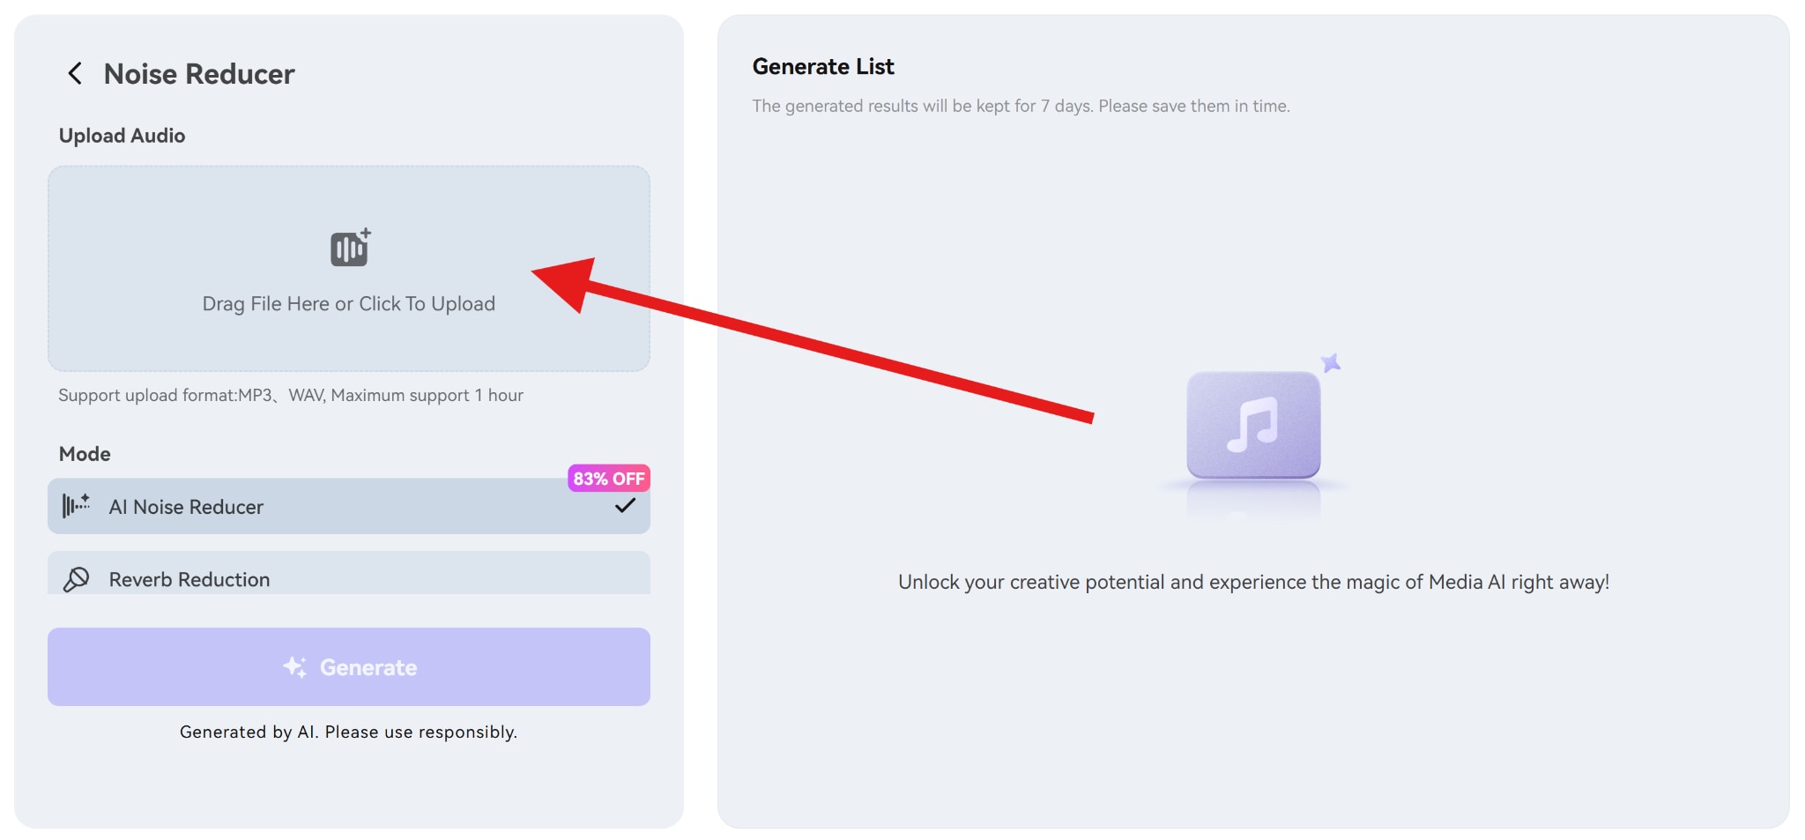
Task: Click the microphone icon beside Reverb Reduction
Action: (77, 579)
